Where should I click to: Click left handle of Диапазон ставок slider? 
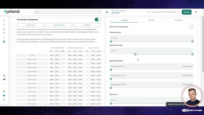coord(135,54)
